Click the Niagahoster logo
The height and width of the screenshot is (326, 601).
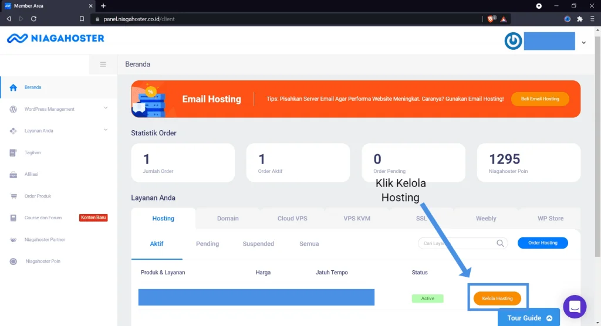(x=56, y=38)
